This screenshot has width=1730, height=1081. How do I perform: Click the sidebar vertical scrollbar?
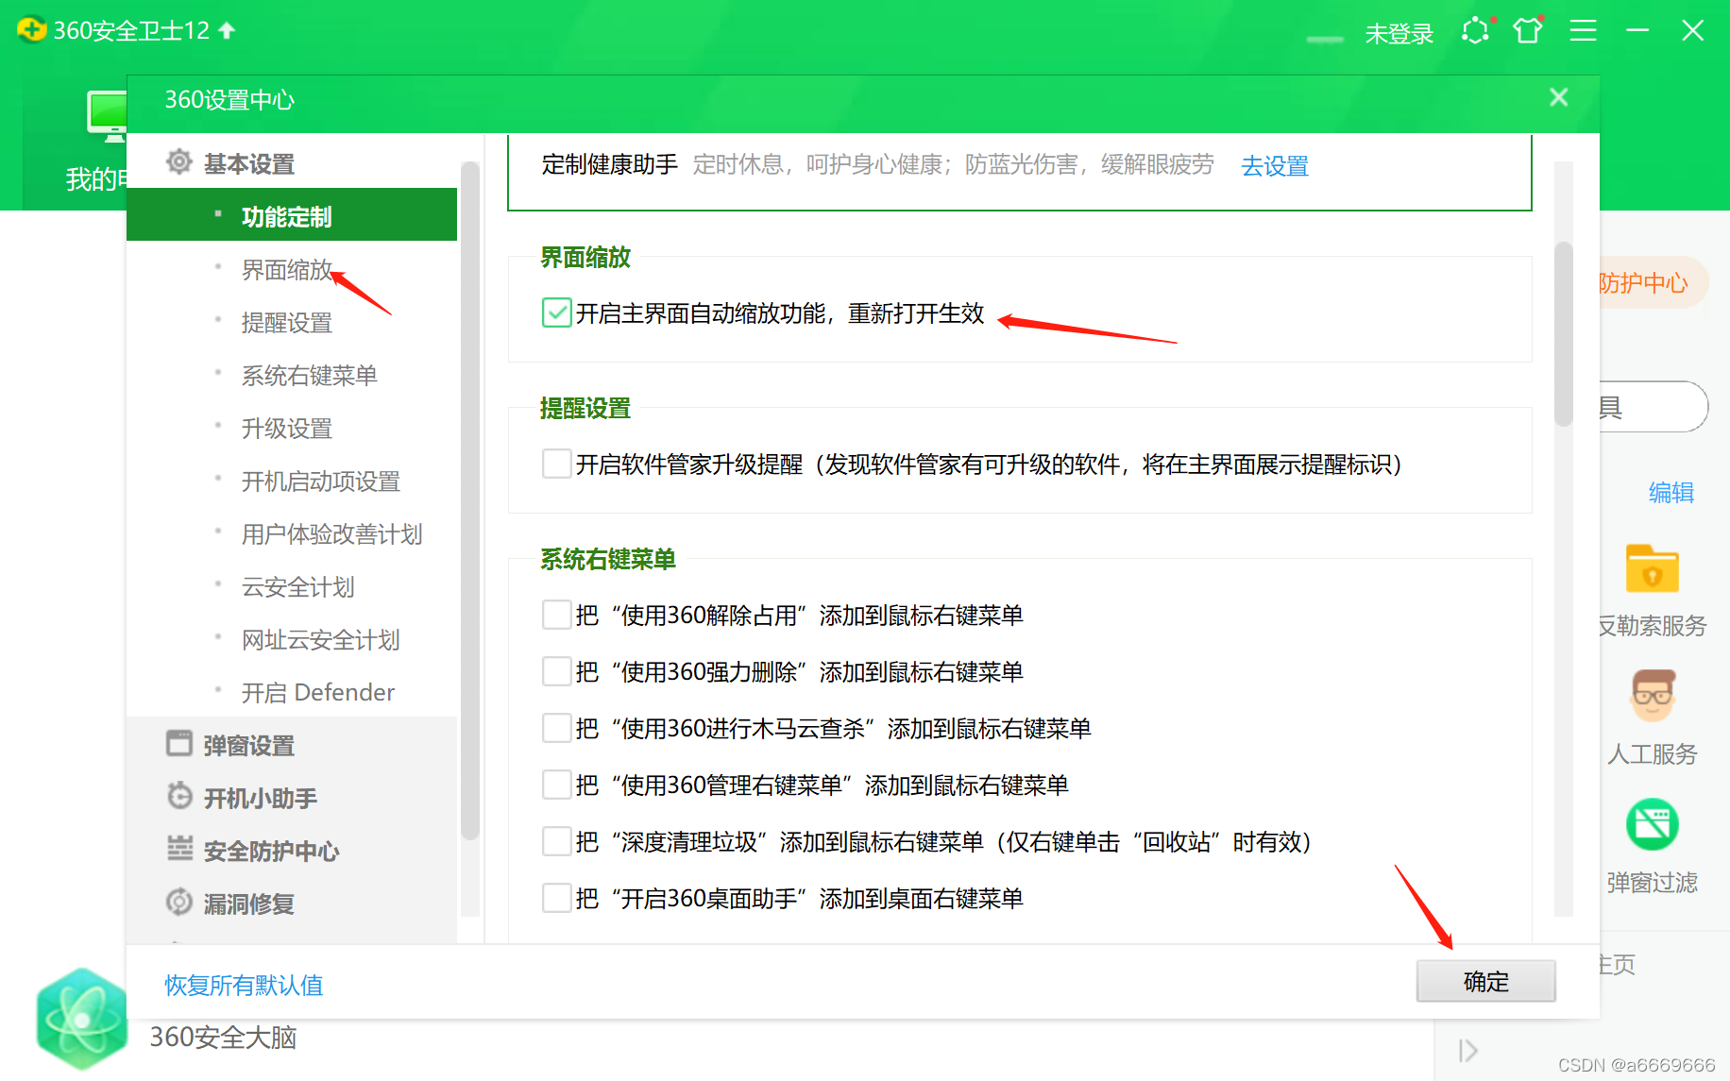click(469, 500)
